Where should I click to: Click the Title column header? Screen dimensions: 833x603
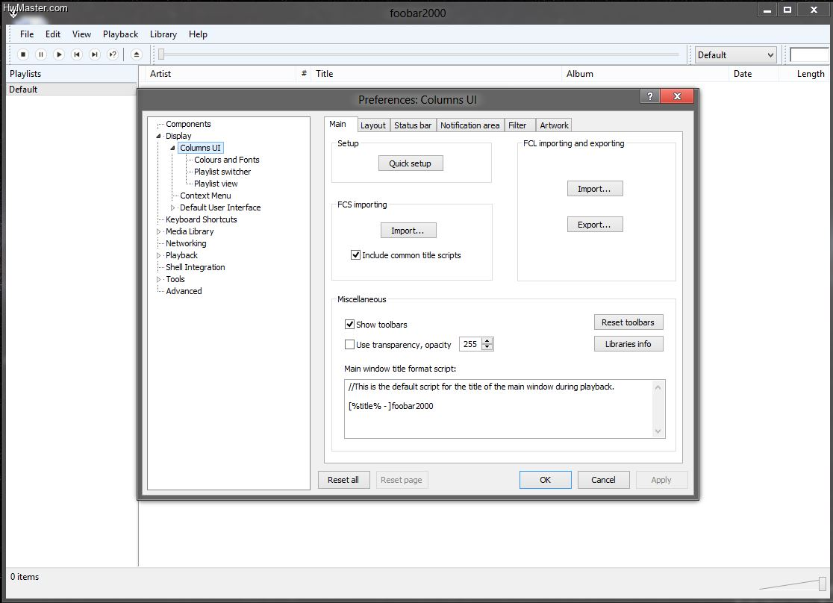tap(436, 74)
